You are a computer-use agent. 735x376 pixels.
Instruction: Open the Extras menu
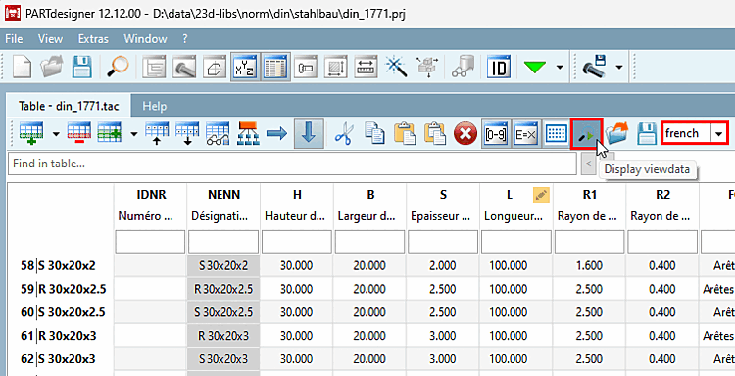tap(93, 39)
